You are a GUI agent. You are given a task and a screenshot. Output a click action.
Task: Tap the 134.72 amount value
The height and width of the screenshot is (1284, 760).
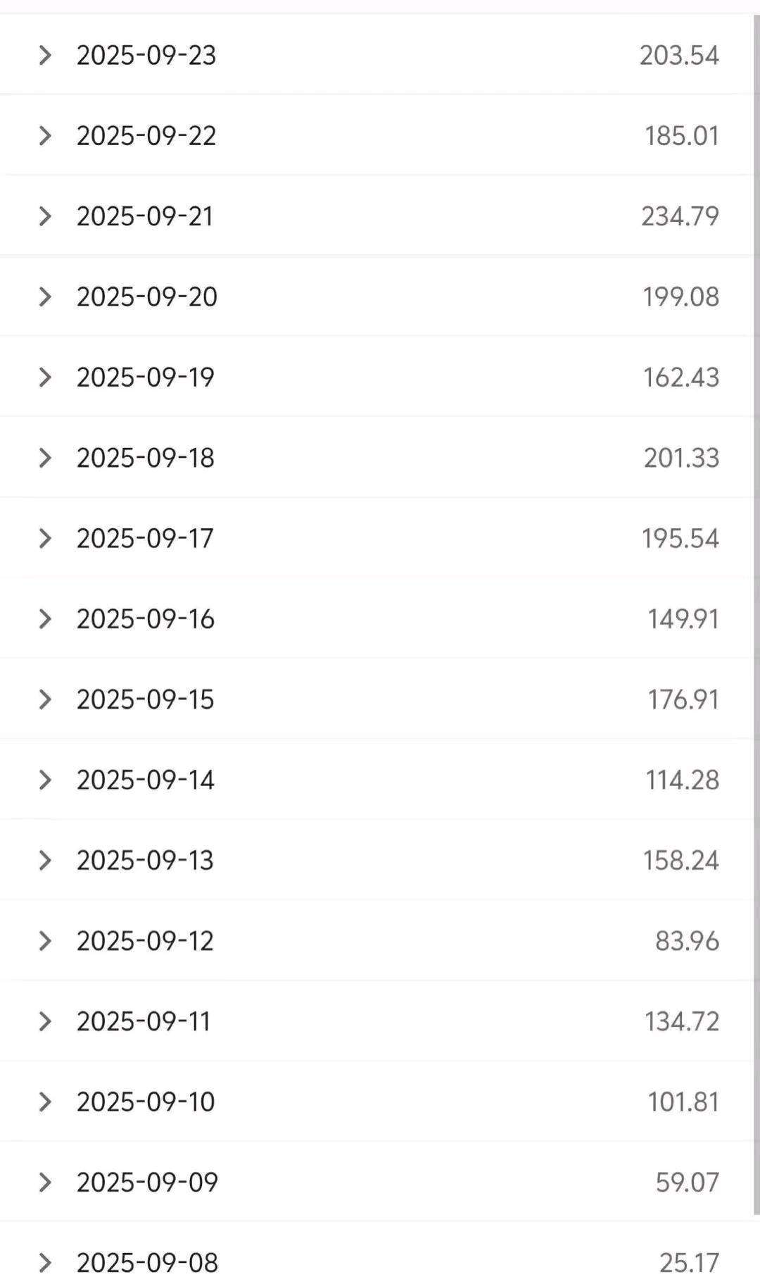pos(681,1021)
